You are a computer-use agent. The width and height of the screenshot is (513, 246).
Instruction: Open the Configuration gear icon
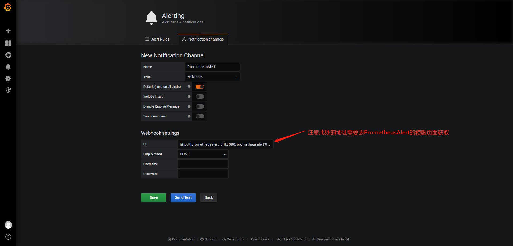(8, 78)
